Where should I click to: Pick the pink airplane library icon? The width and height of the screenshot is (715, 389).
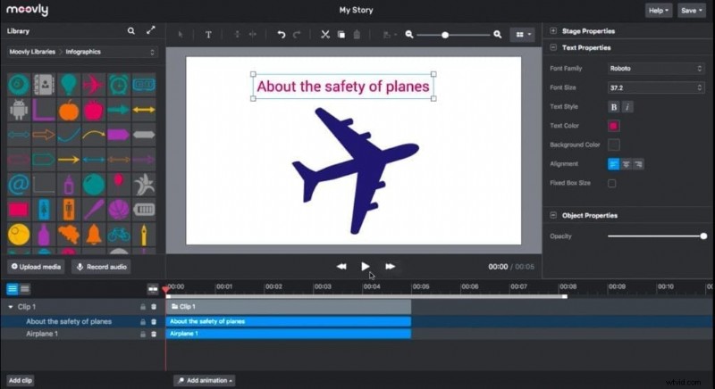point(94,85)
